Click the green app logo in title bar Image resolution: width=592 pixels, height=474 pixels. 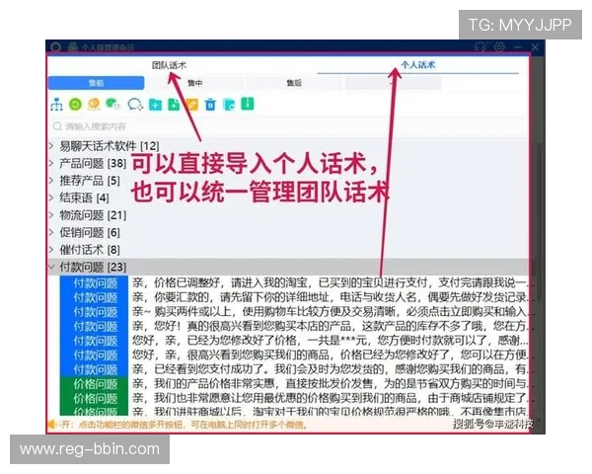73,46
